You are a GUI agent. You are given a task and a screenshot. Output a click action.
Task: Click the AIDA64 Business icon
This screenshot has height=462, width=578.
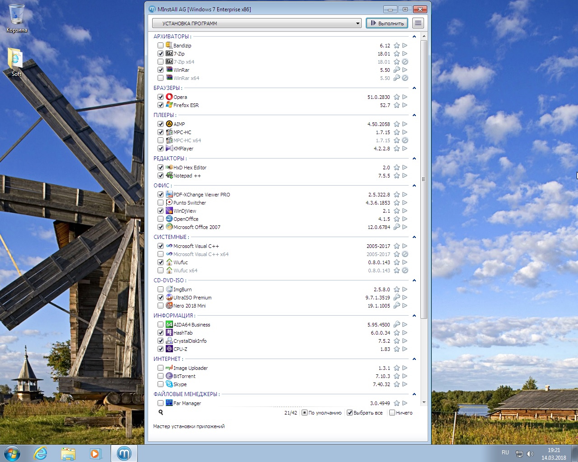coord(169,324)
